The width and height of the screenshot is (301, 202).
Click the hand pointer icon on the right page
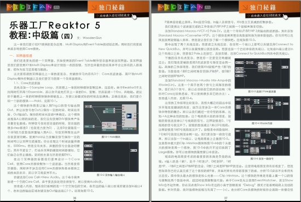(x=285, y=17)
